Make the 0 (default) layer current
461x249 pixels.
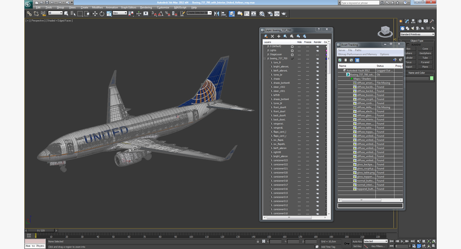(292, 46)
